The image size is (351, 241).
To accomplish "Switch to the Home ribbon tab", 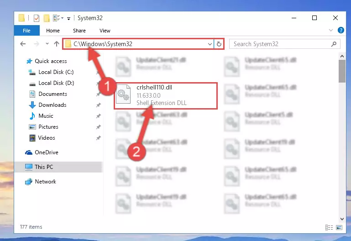I will click(53, 31).
